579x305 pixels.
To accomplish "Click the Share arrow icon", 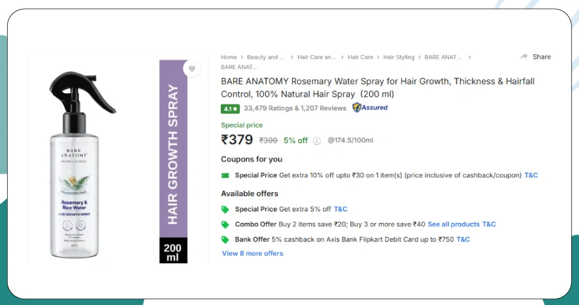I will pos(524,57).
